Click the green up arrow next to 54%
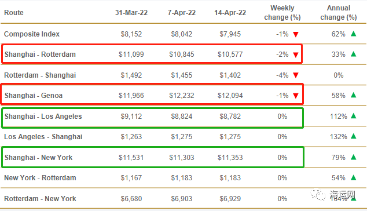 click(354, 177)
